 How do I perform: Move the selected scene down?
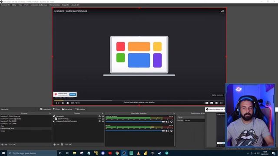pos(14,144)
